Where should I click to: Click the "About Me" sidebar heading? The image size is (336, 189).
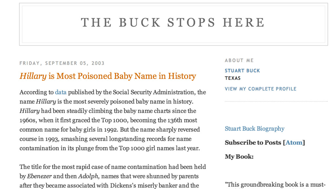(x=239, y=60)
